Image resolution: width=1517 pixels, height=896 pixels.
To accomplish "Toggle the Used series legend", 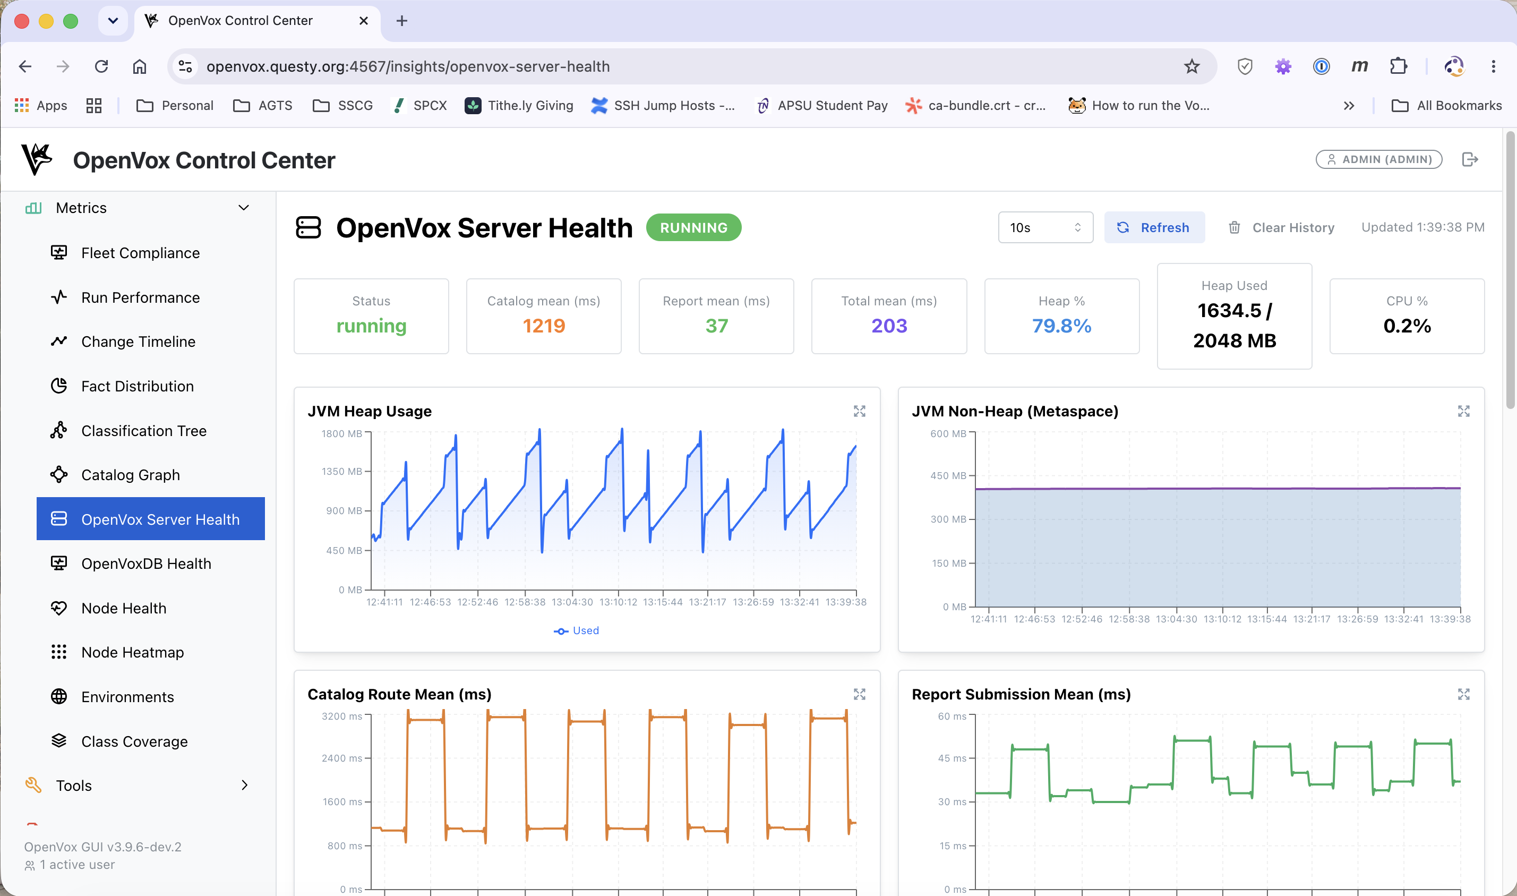I will click(576, 630).
